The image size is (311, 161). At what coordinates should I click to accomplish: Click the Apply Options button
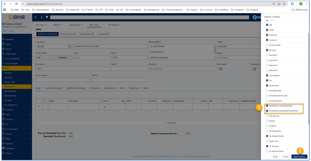coord(299,157)
